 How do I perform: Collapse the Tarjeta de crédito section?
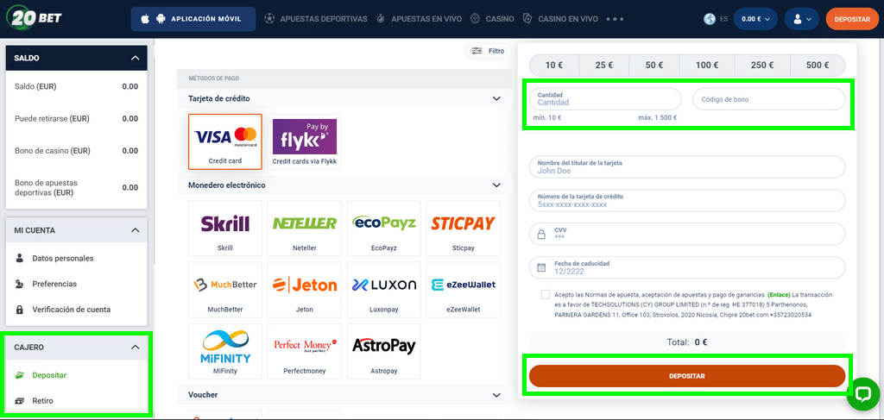496,99
